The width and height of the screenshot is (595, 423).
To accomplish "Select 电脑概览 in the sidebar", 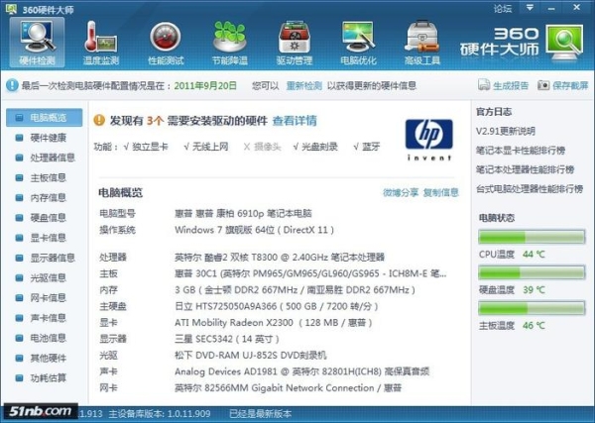I will click(x=44, y=118).
